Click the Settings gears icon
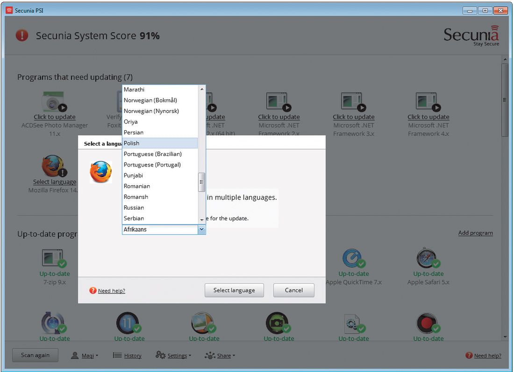514x372 pixels. click(x=160, y=355)
